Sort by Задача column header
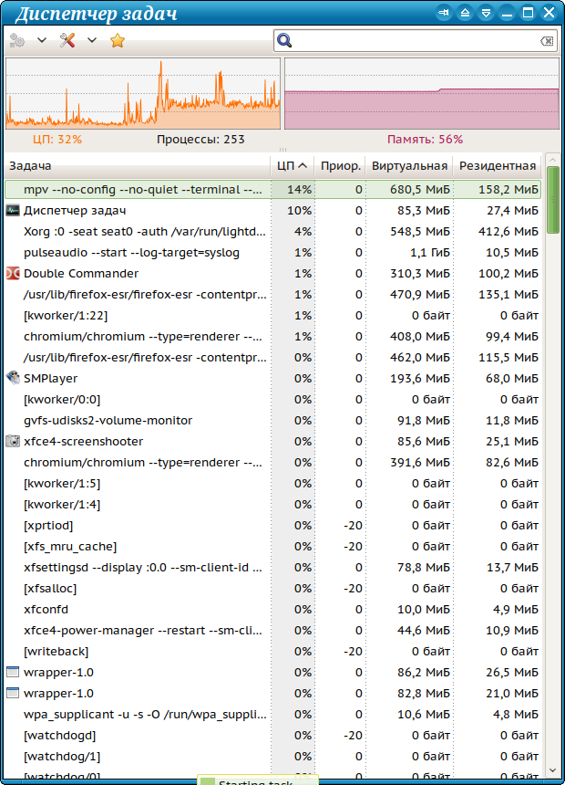 coord(138,166)
